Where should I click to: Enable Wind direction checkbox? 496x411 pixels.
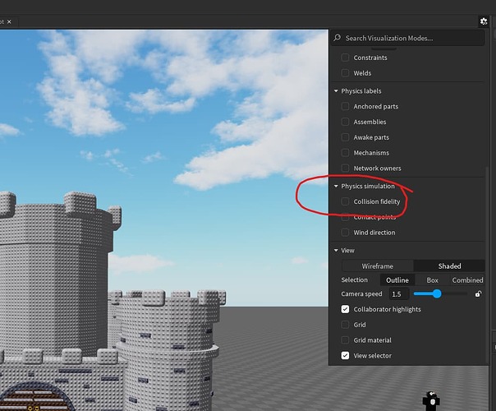pyautogui.click(x=345, y=233)
